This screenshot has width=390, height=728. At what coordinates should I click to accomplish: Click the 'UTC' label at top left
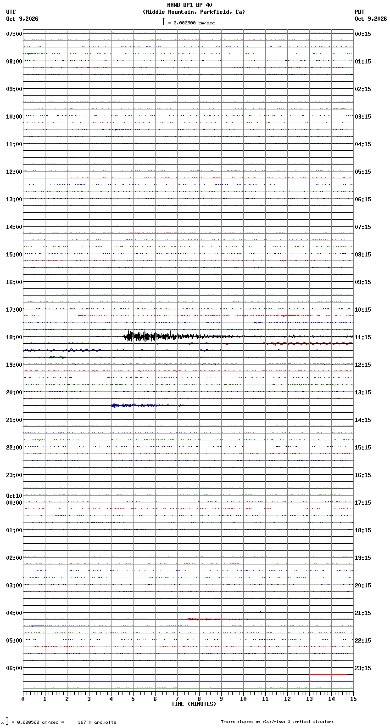[x=11, y=12]
